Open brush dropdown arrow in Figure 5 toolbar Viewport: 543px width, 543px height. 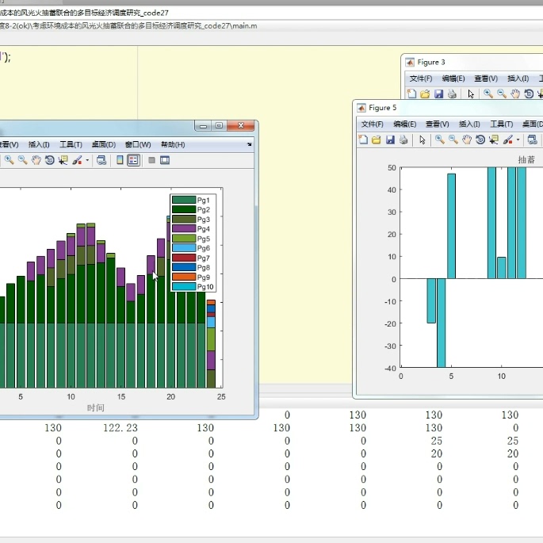pos(518,140)
